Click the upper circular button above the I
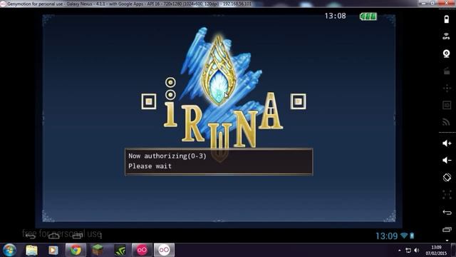The height and width of the screenshot is (257, 456). tap(170, 83)
